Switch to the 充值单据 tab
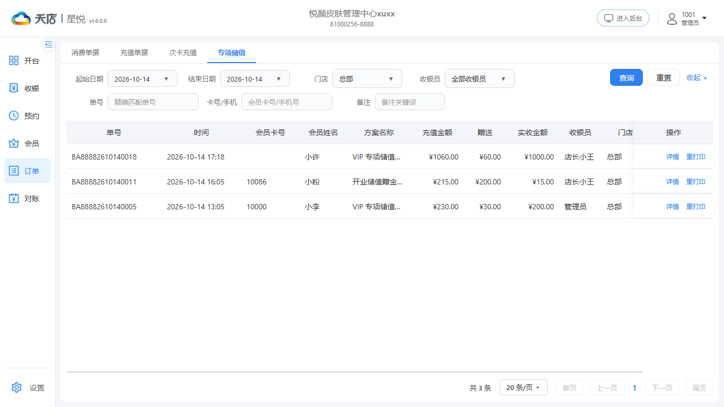The height and width of the screenshot is (407, 724). 134,52
